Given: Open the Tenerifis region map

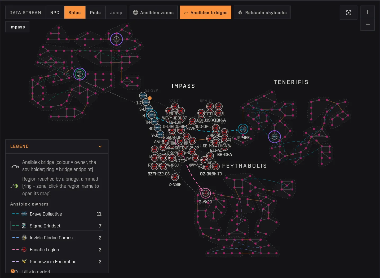Looking at the screenshot, I should tap(291, 82).
